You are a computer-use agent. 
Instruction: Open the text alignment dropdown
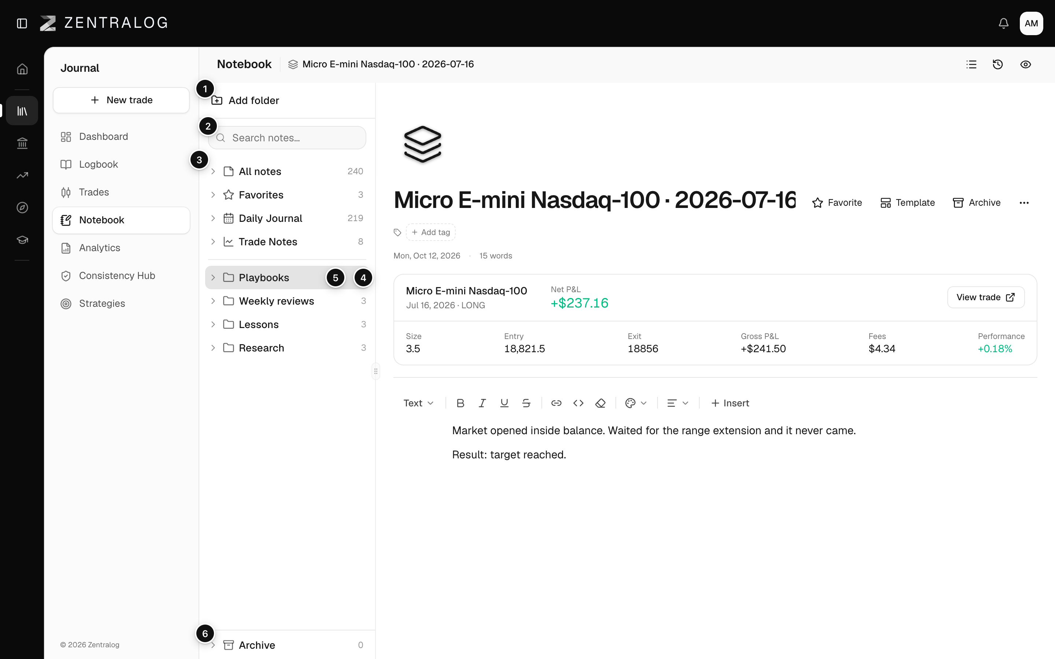click(677, 403)
